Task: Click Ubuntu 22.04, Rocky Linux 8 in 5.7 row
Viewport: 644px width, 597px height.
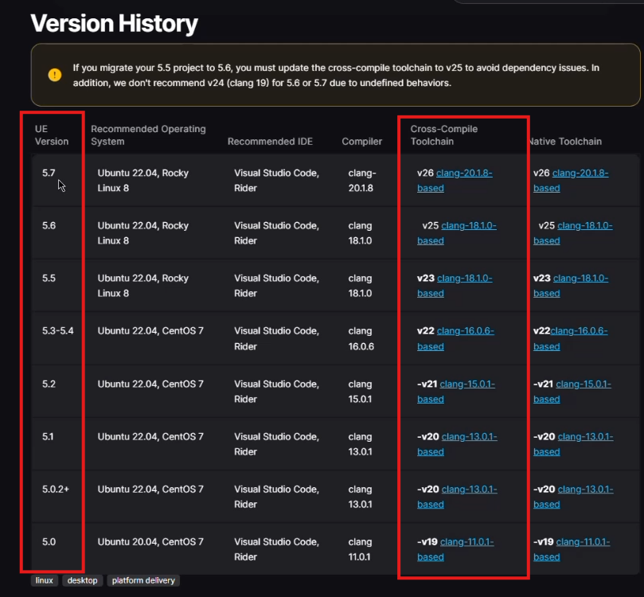Action: [x=143, y=181]
